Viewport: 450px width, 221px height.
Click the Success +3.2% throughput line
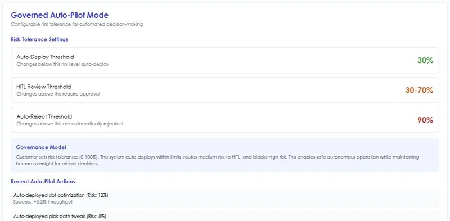click(x=43, y=202)
